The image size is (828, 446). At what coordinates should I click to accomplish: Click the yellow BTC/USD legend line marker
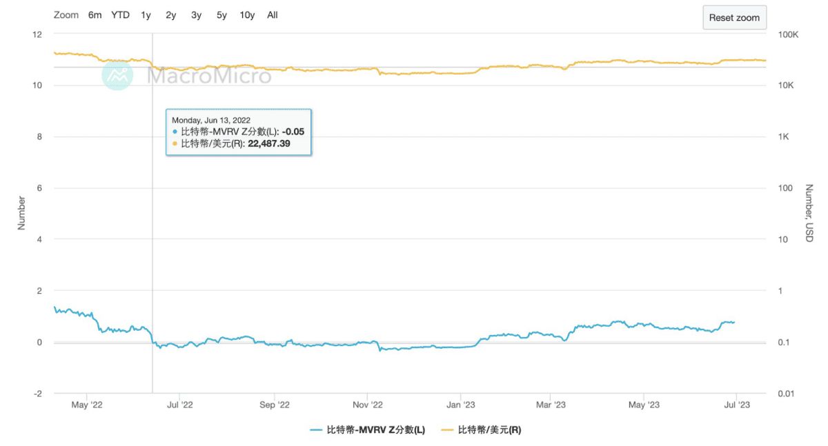pyautogui.click(x=447, y=429)
